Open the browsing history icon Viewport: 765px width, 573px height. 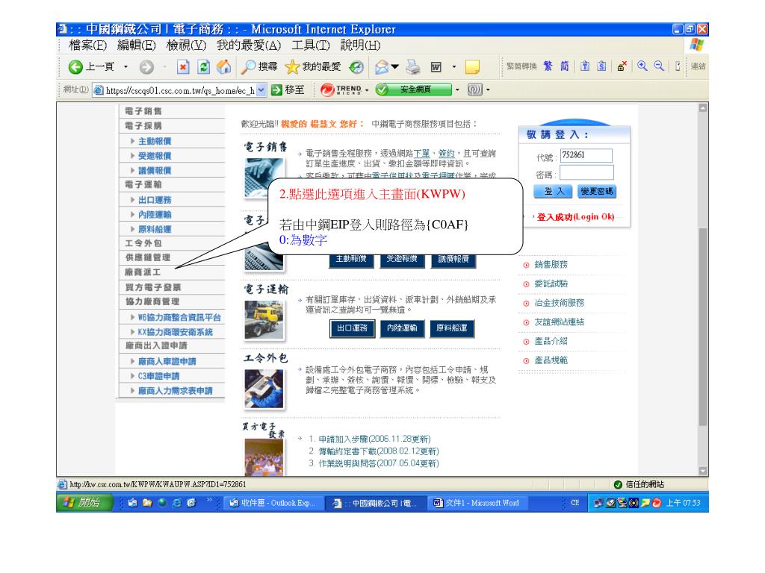(x=356, y=66)
